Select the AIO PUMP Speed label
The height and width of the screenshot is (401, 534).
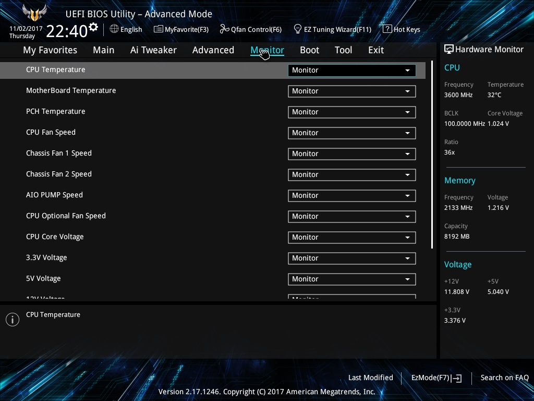54,195
